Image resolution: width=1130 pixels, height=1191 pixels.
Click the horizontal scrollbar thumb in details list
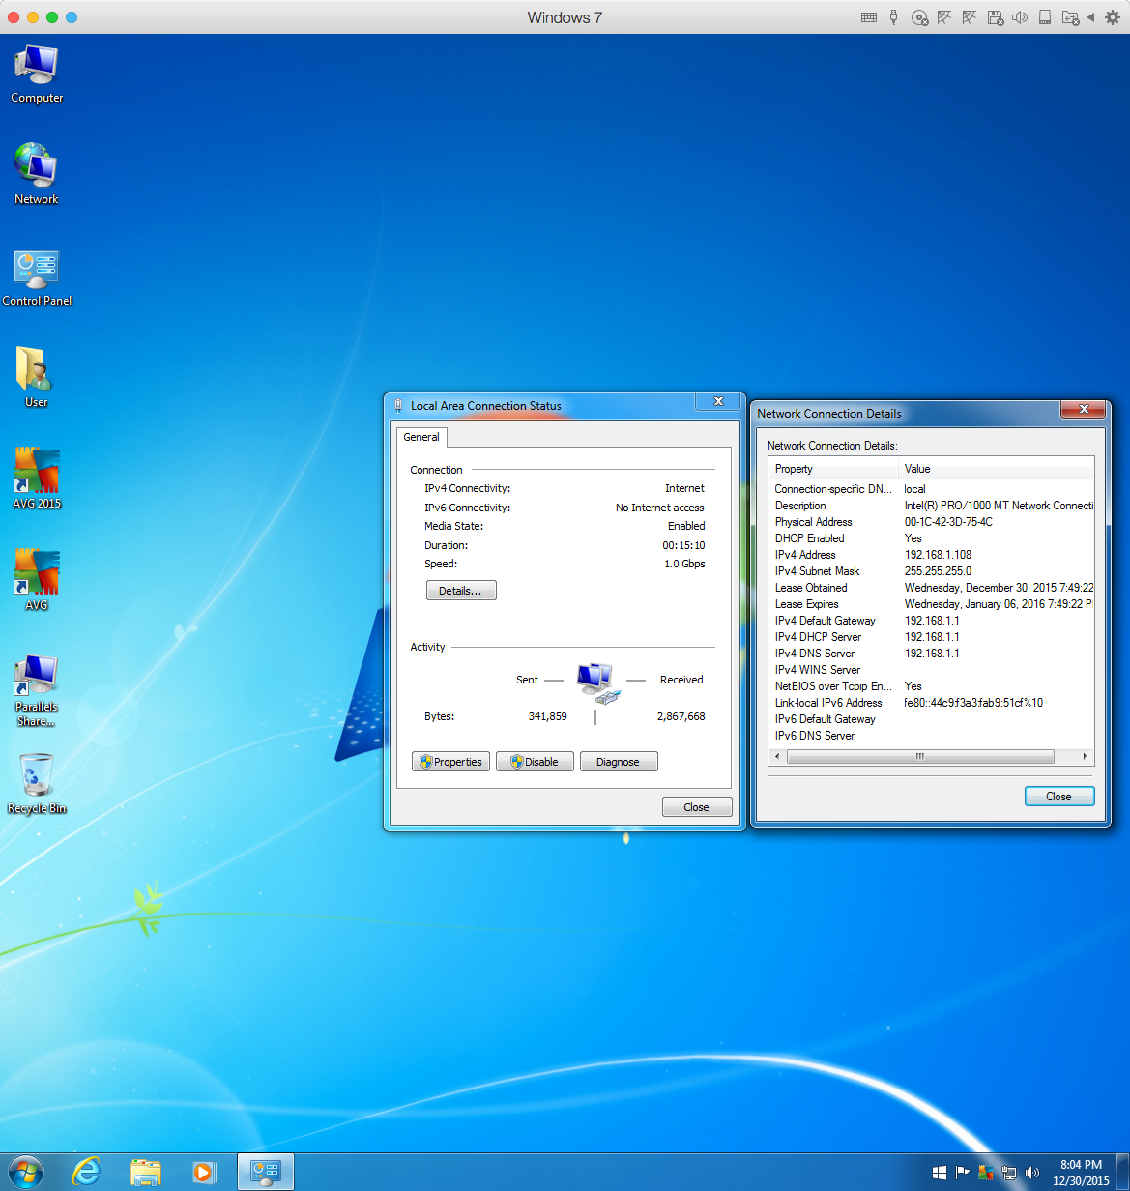click(919, 757)
